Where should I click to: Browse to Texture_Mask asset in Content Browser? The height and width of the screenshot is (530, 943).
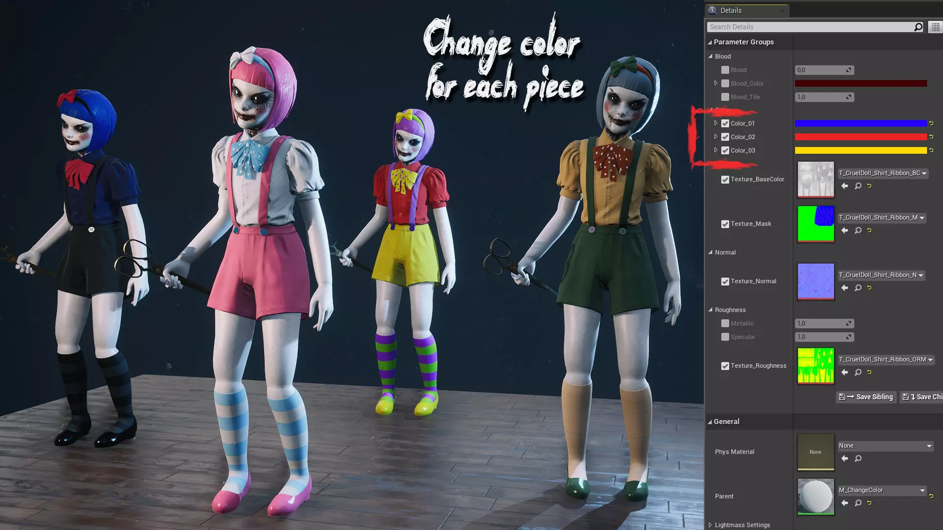pyautogui.click(x=858, y=231)
